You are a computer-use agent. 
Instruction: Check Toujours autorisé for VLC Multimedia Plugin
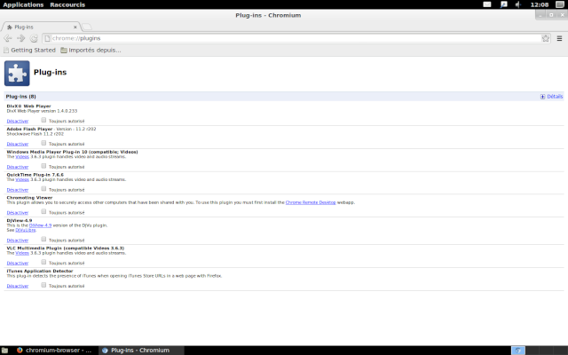click(x=43, y=262)
